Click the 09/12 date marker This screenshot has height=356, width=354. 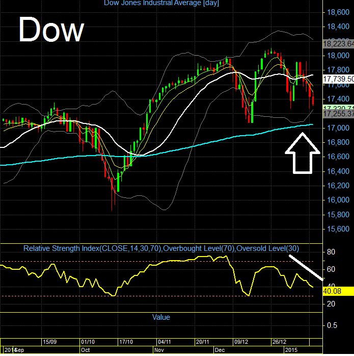241,342
